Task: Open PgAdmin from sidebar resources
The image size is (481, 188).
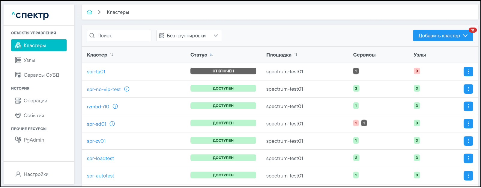Action: [34, 140]
